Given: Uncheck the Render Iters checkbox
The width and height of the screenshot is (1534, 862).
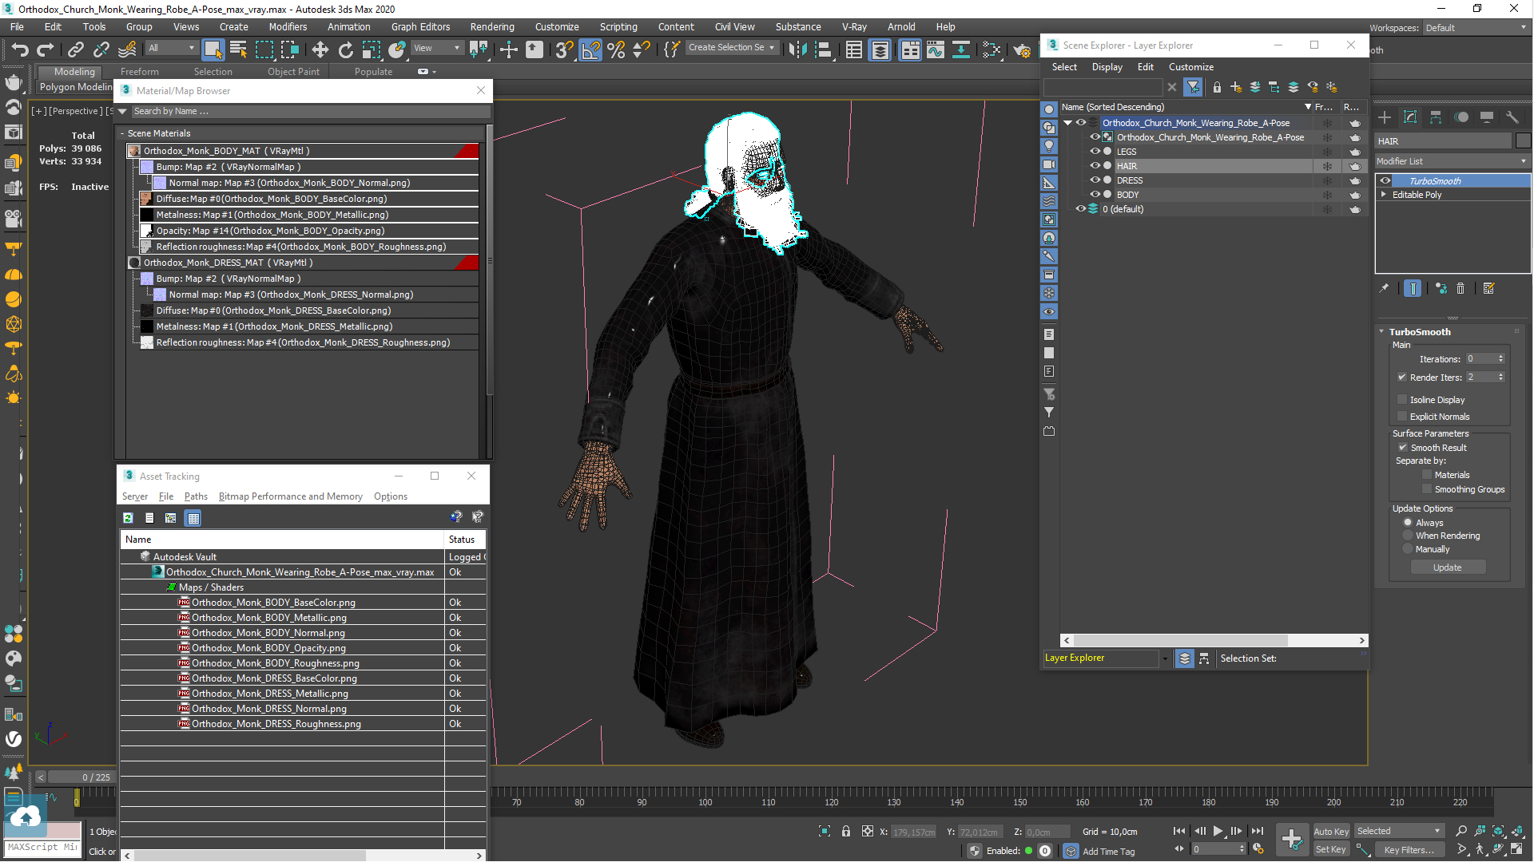Looking at the screenshot, I should click(1402, 378).
